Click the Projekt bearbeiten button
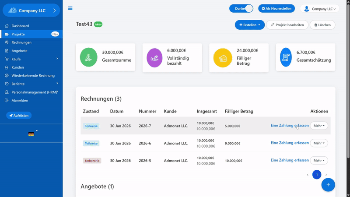Image resolution: width=350 pixels, height=197 pixels. click(287, 25)
